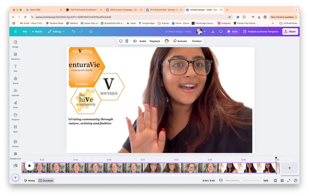309x196 pixels.
Task: Open the Position panel
Action: point(197,41)
